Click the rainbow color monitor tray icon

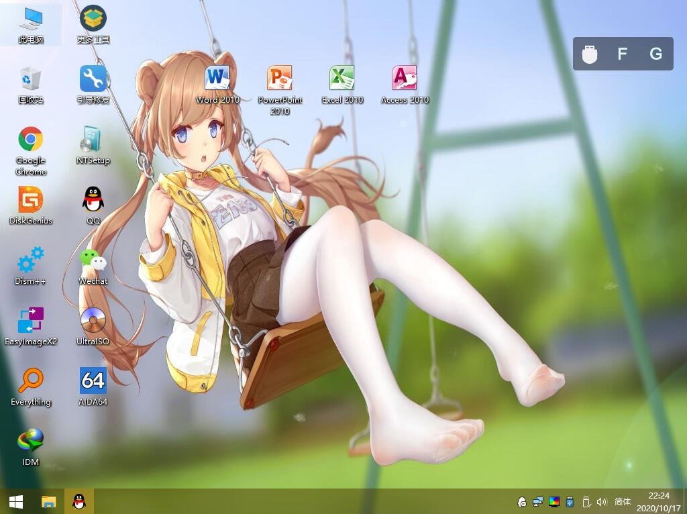(553, 502)
